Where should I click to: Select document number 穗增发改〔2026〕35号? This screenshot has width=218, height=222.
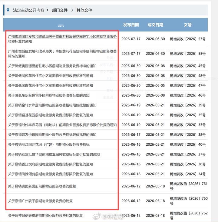click(x=187, y=115)
